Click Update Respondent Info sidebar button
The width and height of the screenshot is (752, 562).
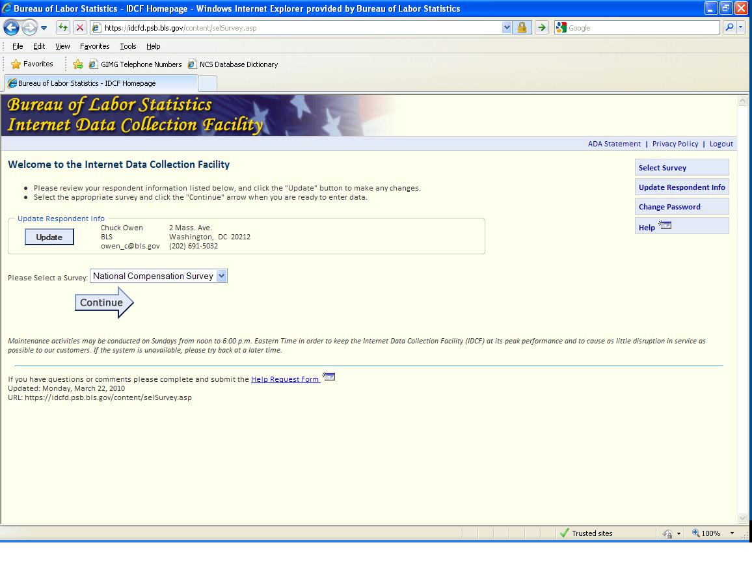pos(682,187)
